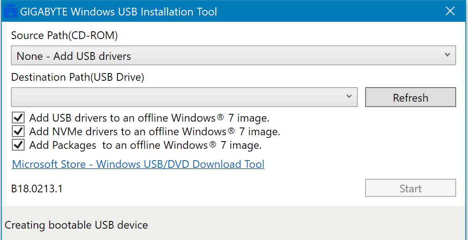Click the B18.0213.1 version text
Viewport: 468px width, 240px height.
(x=37, y=188)
